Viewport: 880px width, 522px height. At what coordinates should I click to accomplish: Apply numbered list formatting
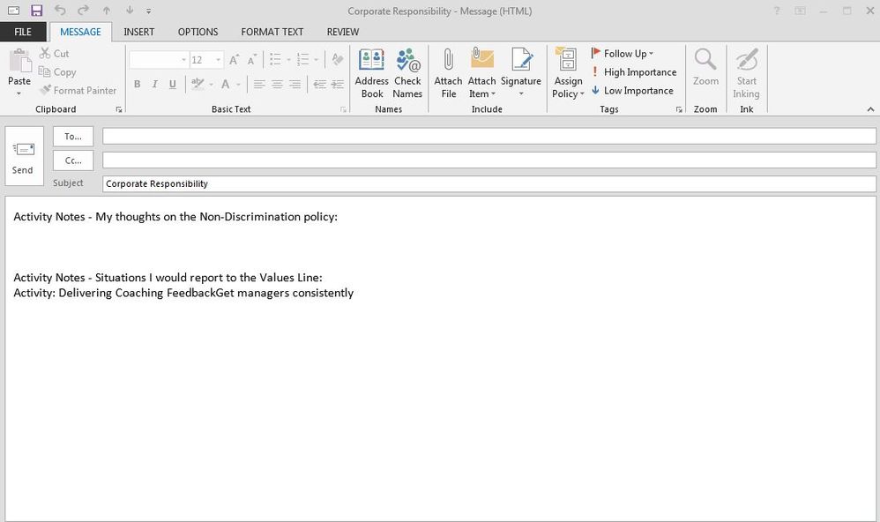coord(303,59)
